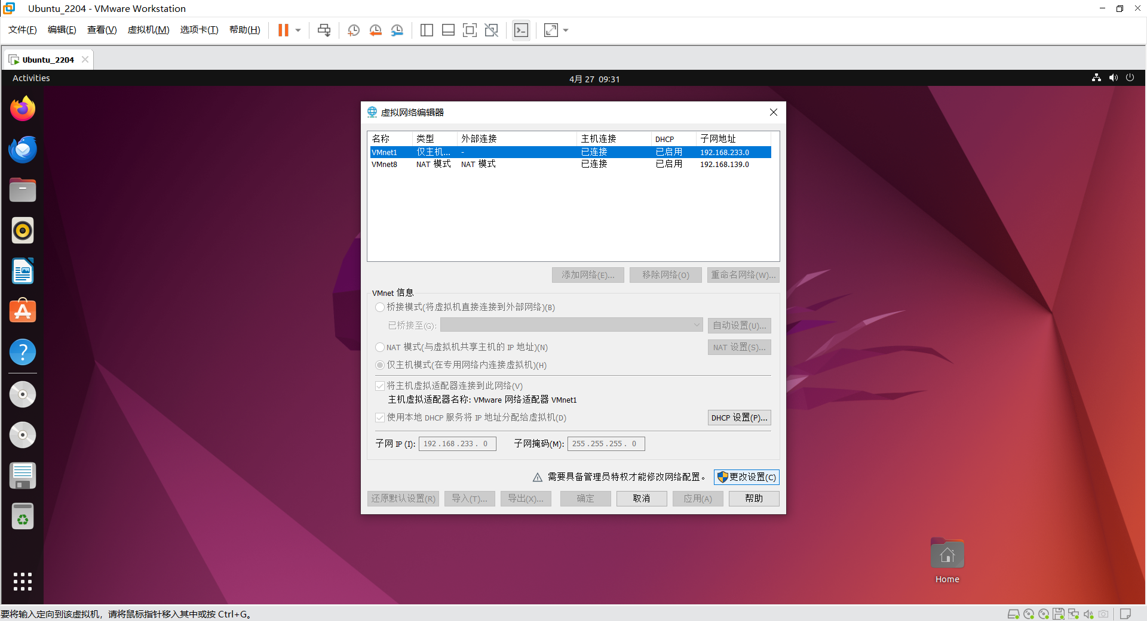Launch Firefox from the dock

(23, 109)
